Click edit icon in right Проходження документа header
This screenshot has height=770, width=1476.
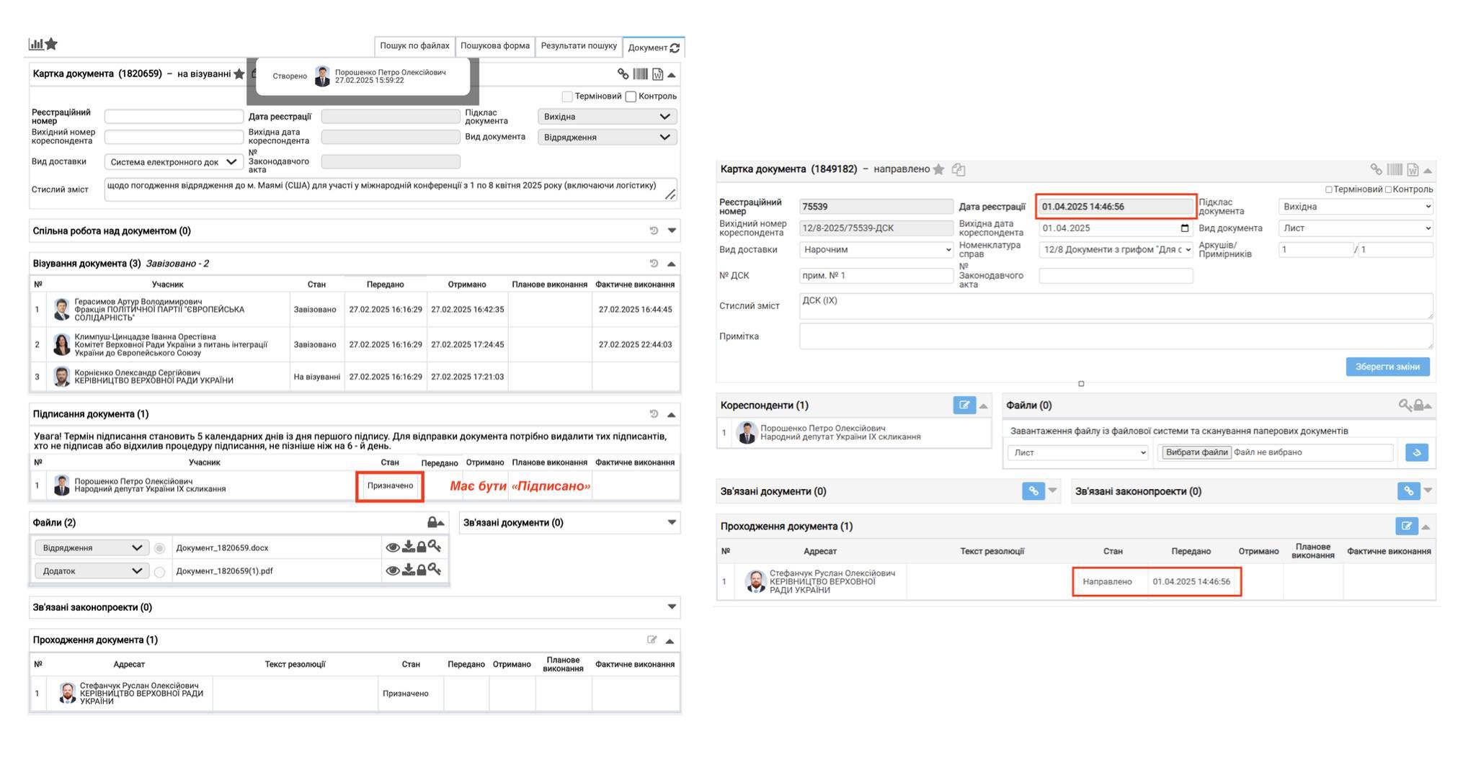tap(1406, 527)
